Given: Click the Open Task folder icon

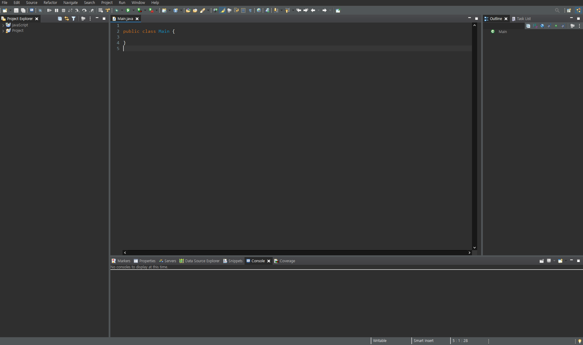Looking at the screenshot, I should coord(195,10).
